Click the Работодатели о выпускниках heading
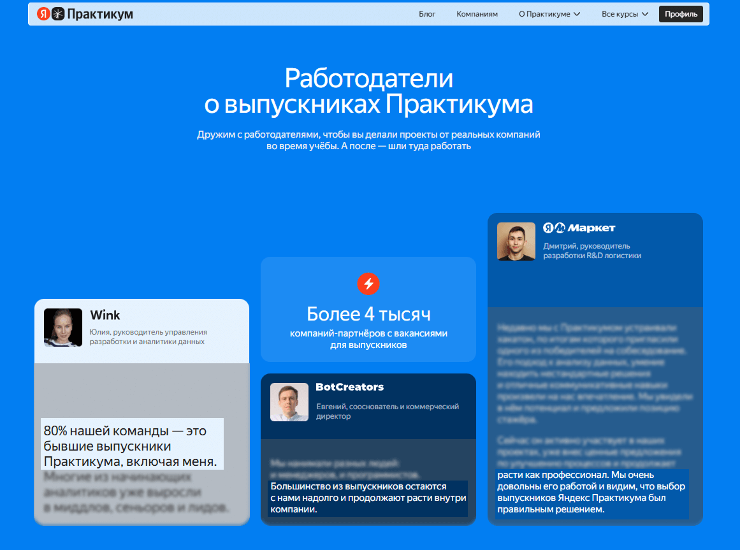Viewport: 740px width, 550px height. tap(368, 91)
